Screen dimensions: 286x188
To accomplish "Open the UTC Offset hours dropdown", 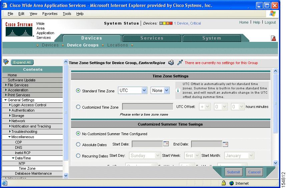I will point(221,107).
